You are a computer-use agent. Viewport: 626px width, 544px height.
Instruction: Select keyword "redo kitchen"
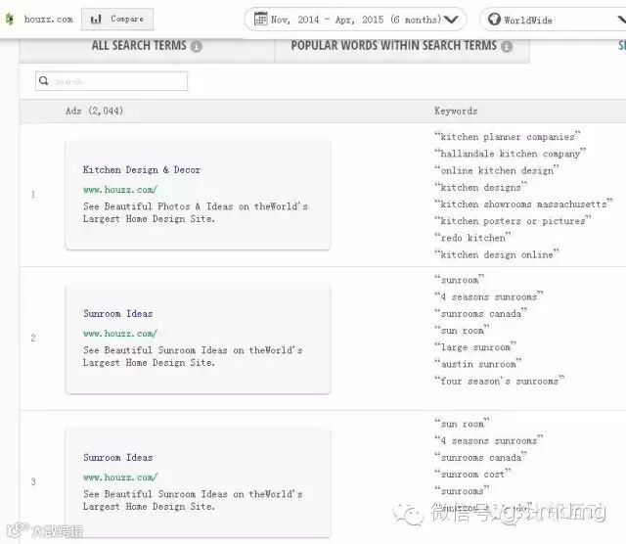coord(472,238)
